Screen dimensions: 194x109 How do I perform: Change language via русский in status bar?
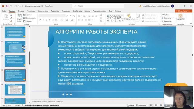(x=17, y=105)
